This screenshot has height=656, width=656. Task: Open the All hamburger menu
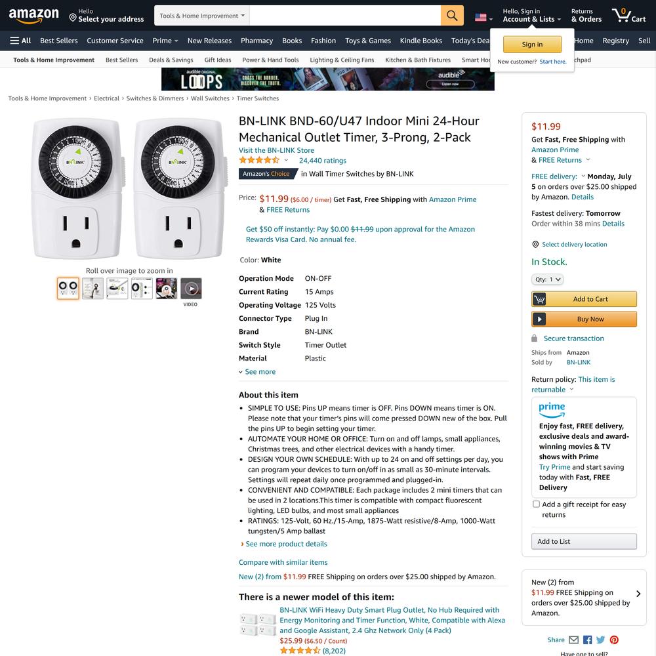point(20,41)
